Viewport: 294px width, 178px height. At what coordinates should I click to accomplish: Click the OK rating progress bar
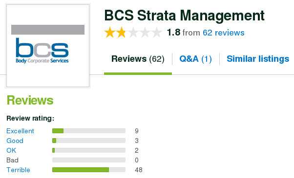[89, 150]
